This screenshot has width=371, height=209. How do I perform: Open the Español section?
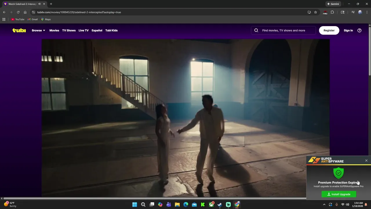pyautogui.click(x=97, y=30)
